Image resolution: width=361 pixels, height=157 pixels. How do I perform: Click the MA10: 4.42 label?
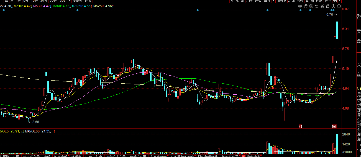click(x=23, y=6)
